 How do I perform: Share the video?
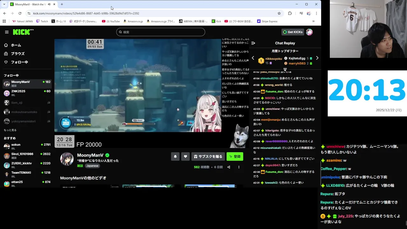(x=229, y=167)
